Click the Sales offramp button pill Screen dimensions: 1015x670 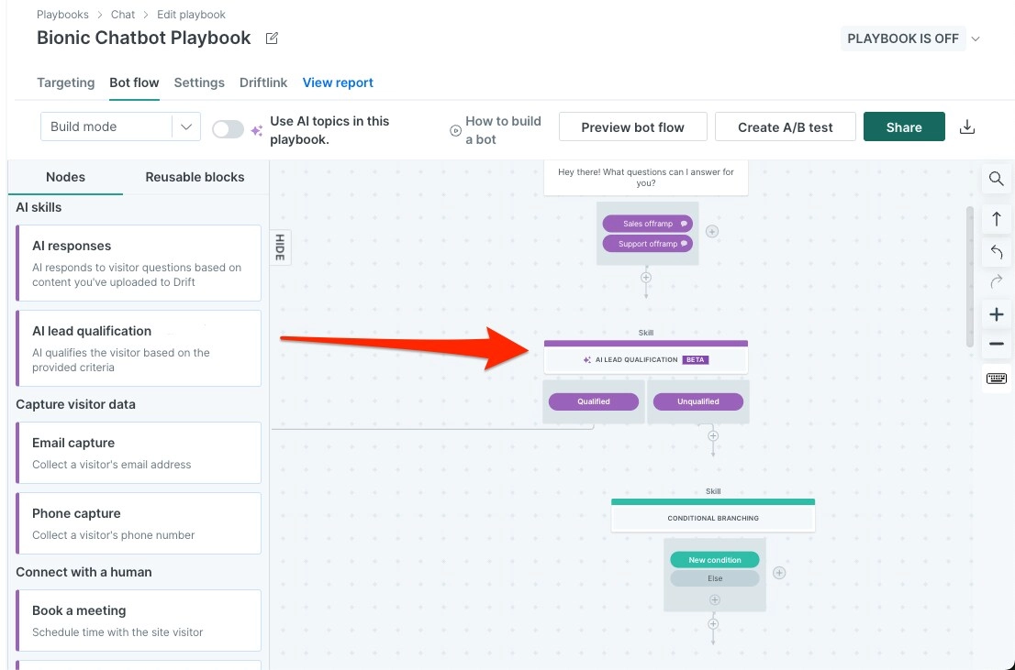pyautogui.click(x=647, y=224)
